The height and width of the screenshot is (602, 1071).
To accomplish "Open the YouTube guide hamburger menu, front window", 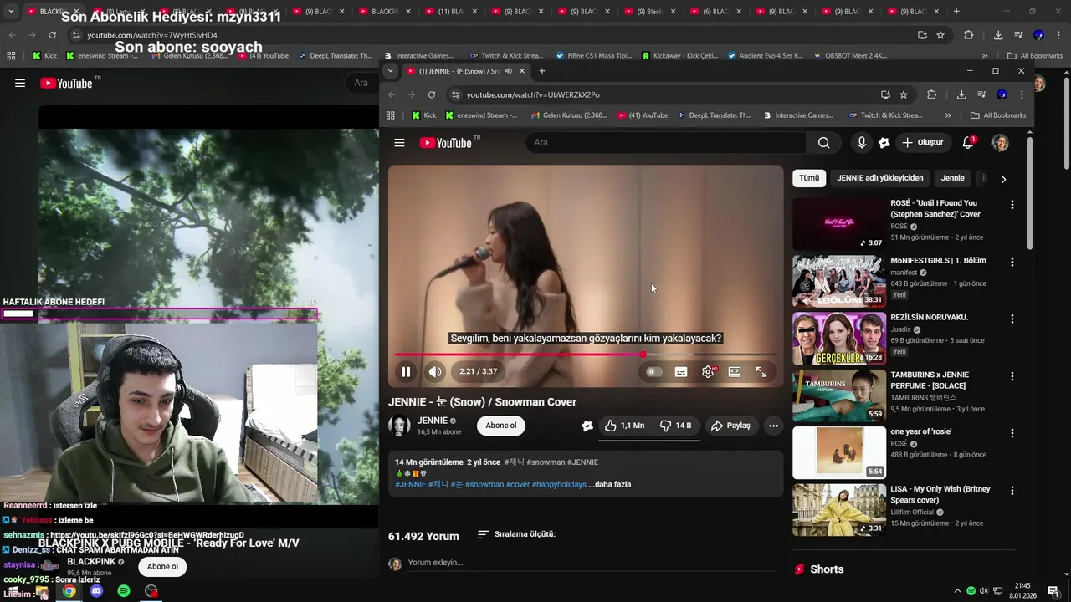I will click(399, 143).
